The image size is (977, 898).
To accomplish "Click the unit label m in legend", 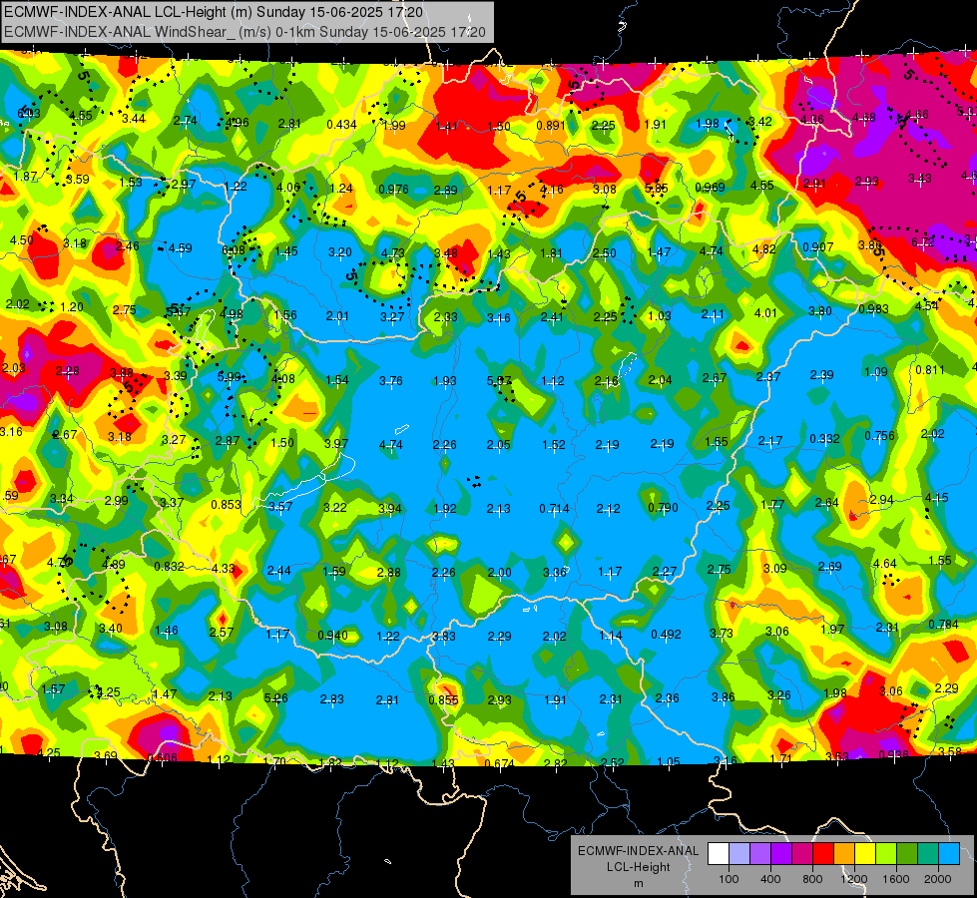I will (x=638, y=883).
